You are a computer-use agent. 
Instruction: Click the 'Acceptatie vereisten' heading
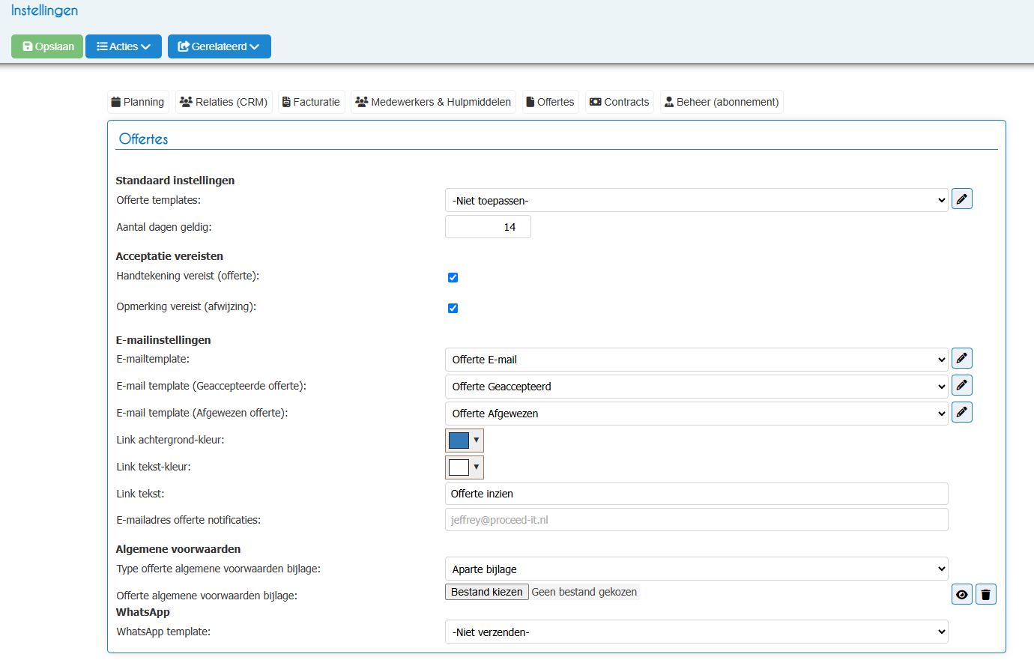(169, 256)
